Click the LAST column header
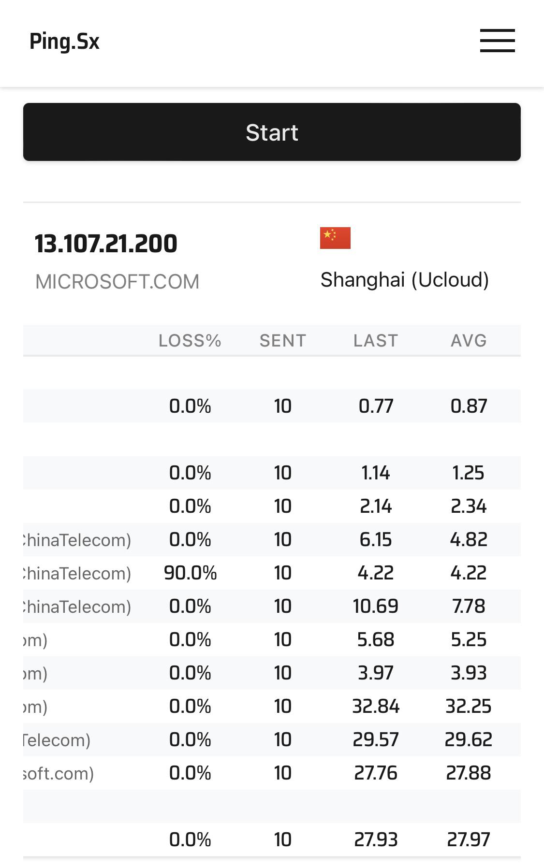Image resolution: width=544 pixels, height=867 pixels. pyautogui.click(x=376, y=341)
